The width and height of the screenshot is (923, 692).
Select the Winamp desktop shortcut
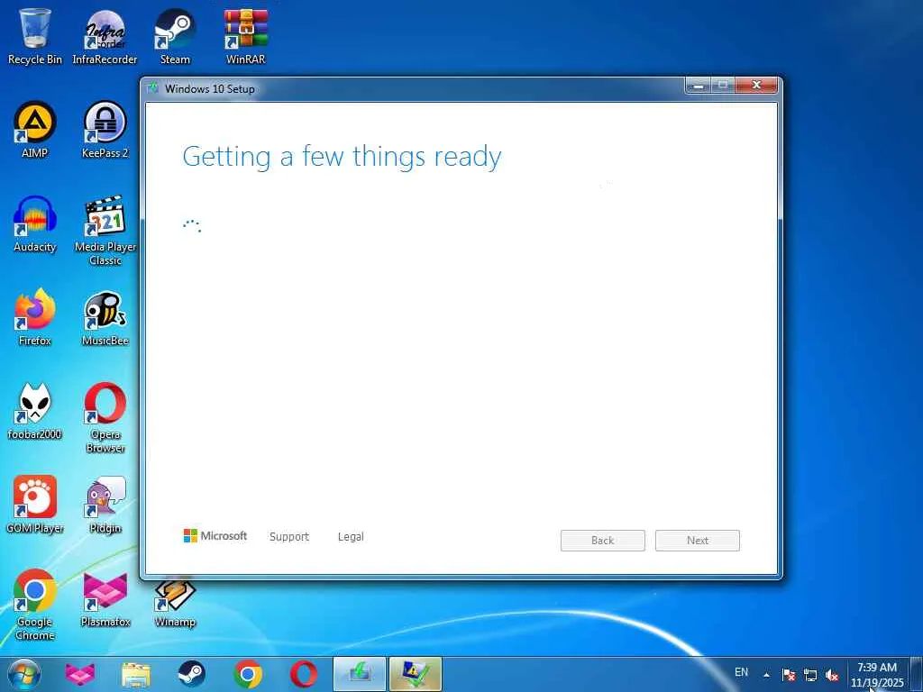tap(175, 603)
